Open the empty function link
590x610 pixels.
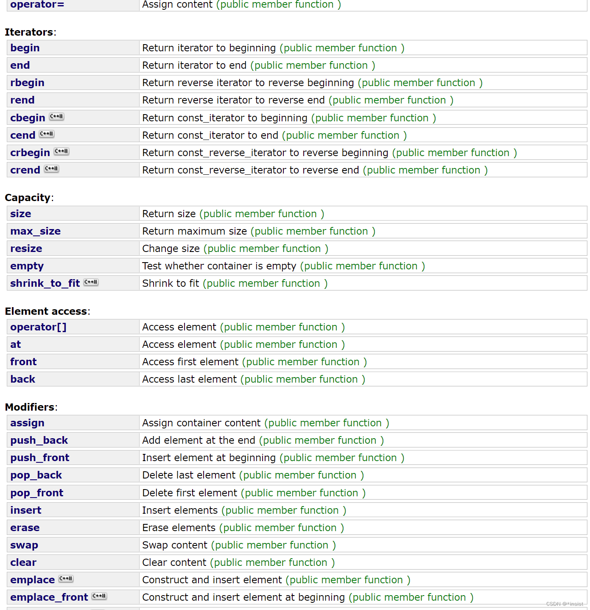(27, 266)
